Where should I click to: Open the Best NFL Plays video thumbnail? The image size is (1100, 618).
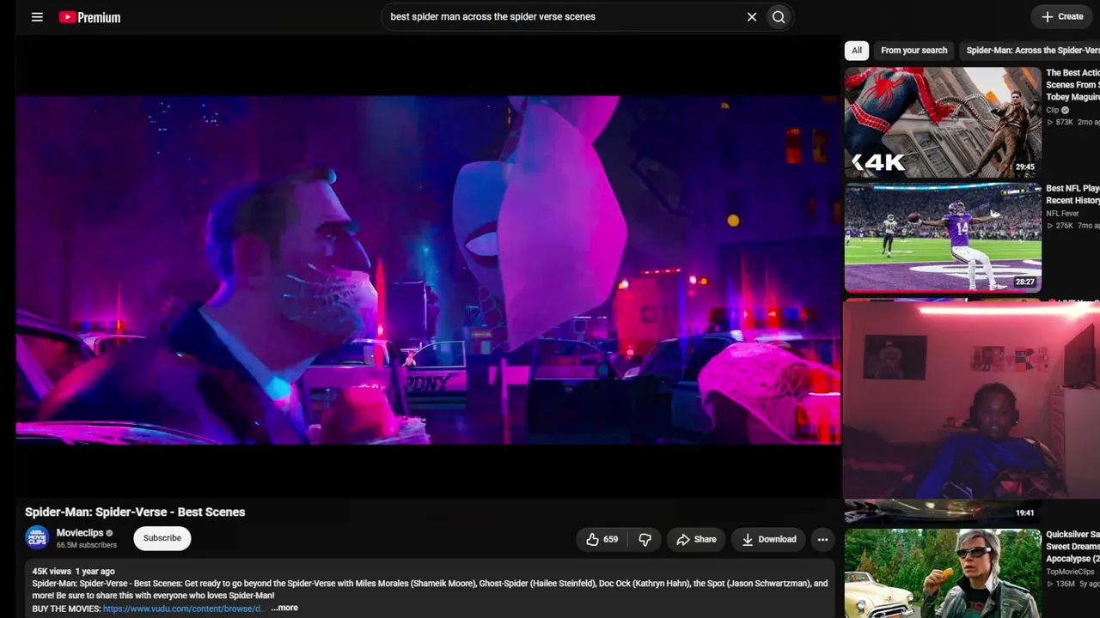tap(943, 238)
